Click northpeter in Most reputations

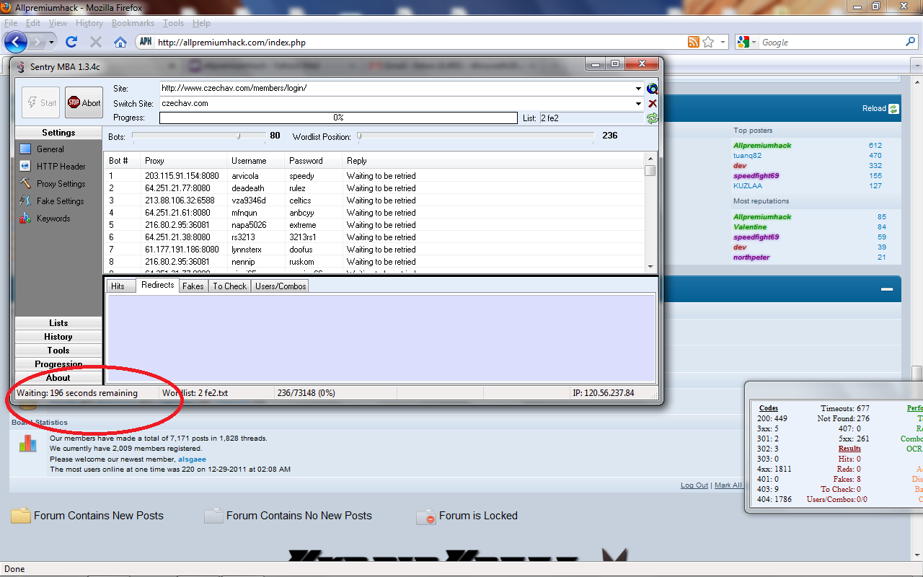[751, 257]
